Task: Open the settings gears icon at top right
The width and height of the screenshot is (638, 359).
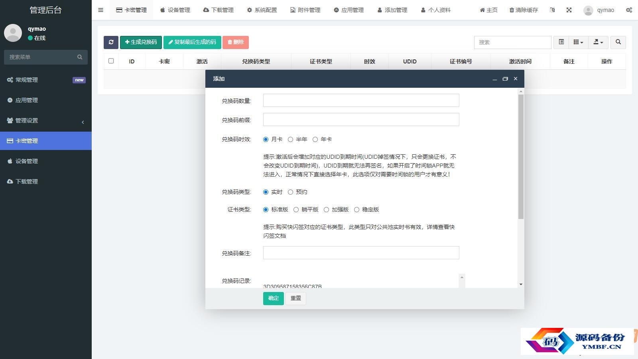Action: (629, 10)
